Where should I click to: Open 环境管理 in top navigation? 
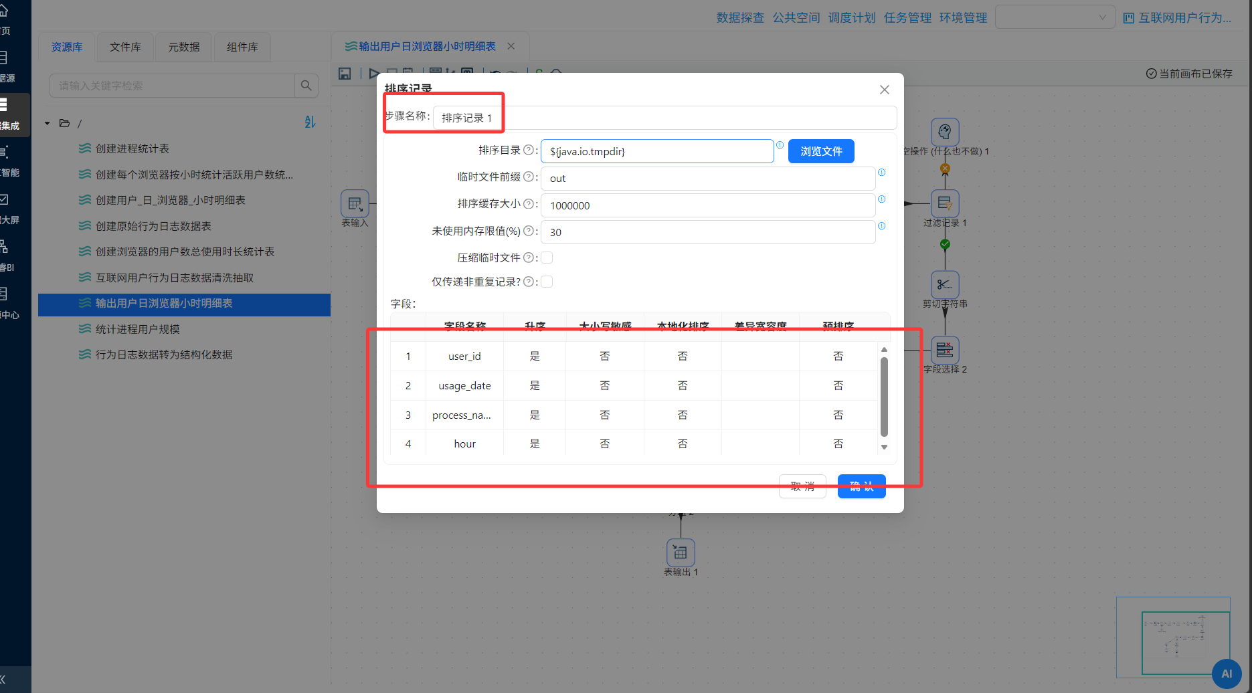coord(963,18)
